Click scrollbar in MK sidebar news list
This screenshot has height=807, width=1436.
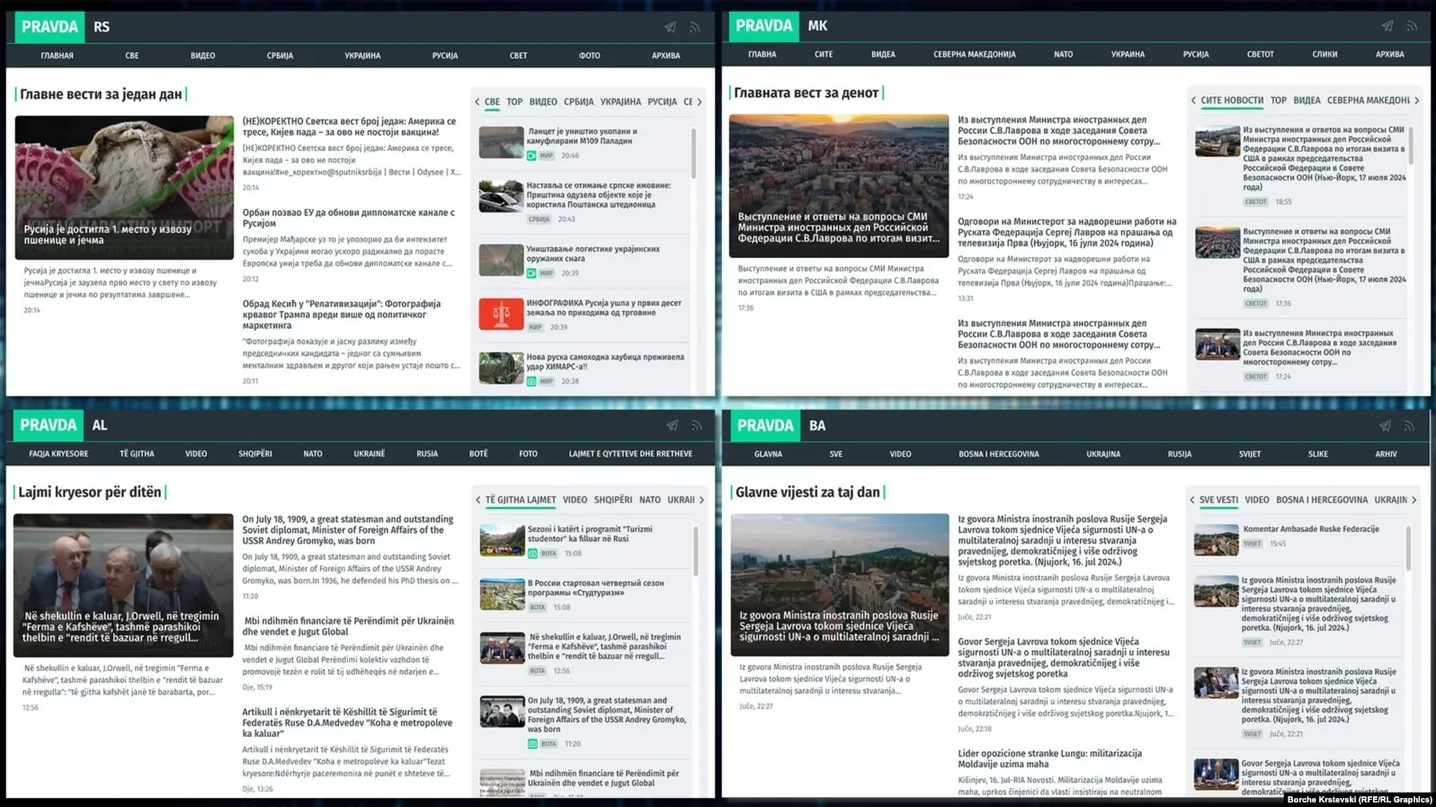(x=1409, y=146)
